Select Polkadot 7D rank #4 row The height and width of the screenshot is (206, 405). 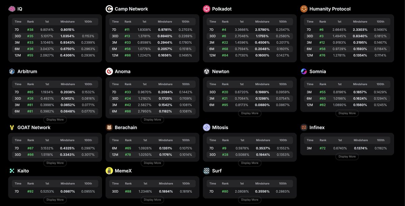250,30
